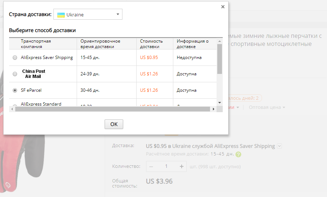
Task: Click 'AliExpress Saver Shipping' carrier name
Action: click(47, 58)
